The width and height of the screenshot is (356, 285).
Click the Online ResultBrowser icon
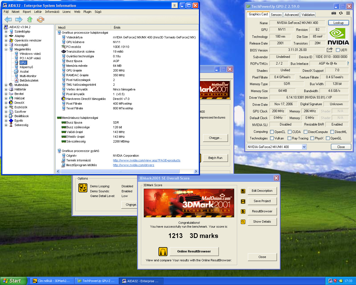163,252
